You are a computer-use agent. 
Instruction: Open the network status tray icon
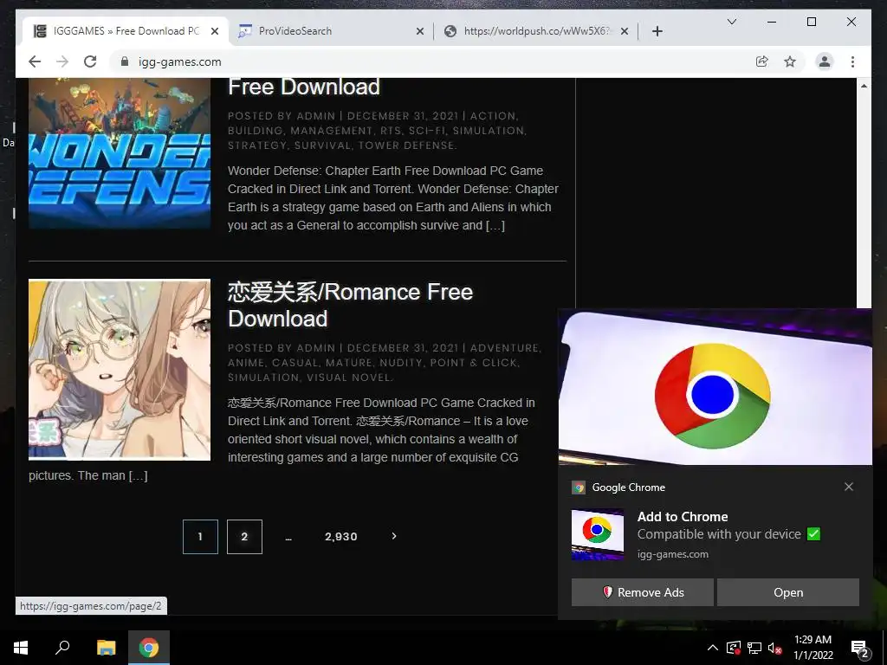(754, 648)
